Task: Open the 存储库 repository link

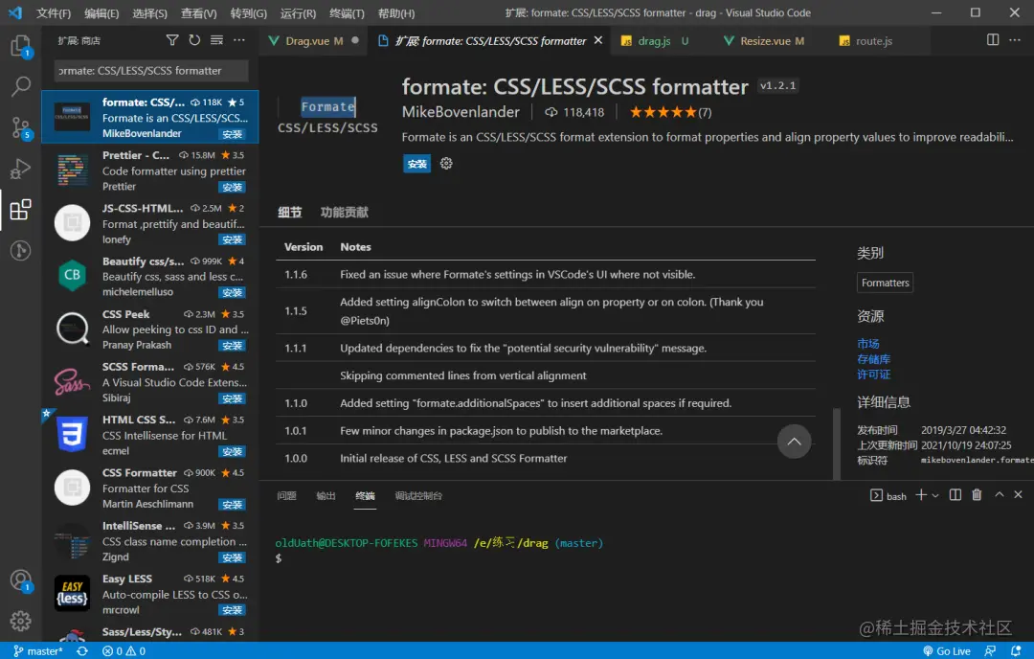Action: pyautogui.click(x=874, y=359)
